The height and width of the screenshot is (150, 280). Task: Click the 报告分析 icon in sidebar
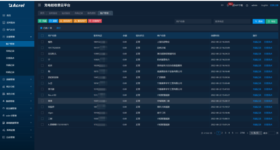(x=3, y=94)
